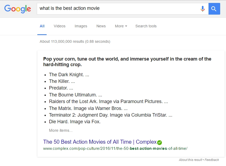
Task: Open The 50 Best Action Movies link
Action: pos(100,142)
